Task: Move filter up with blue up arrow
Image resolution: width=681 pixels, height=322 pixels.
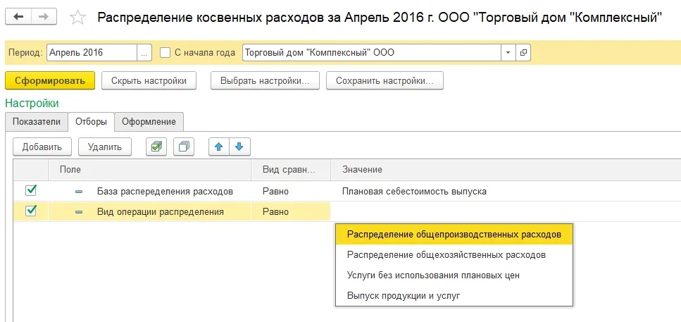Action: 219,147
